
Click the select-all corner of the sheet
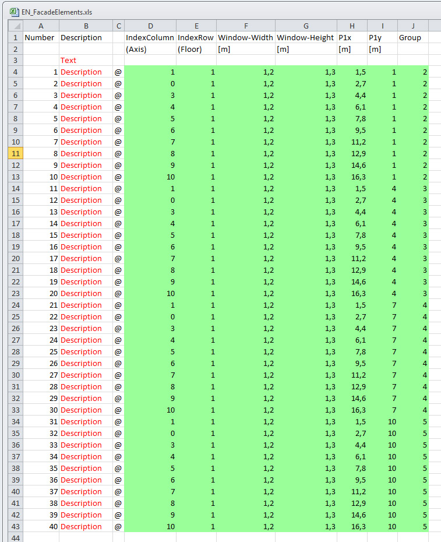(x=16, y=26)
